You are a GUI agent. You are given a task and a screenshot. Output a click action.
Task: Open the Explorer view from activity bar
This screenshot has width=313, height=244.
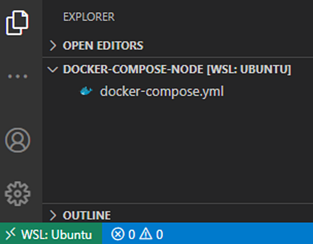point(17,22)
